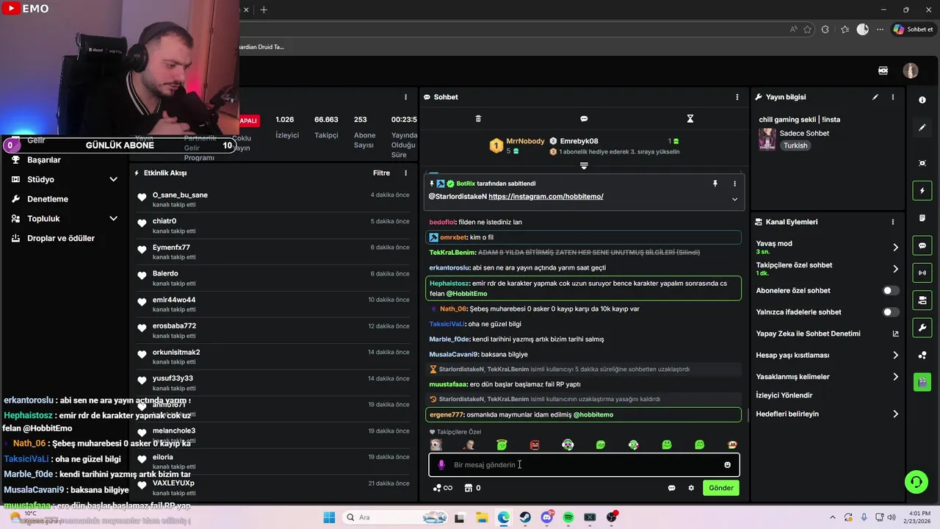Click the Gönder button
Image resolution: width=940 pixels, height=529 pixels.
pos(721,488)
